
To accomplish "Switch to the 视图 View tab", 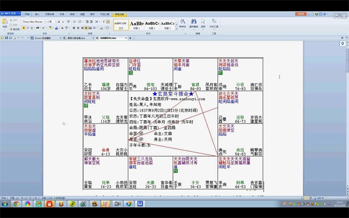I will tap(82, 14).
